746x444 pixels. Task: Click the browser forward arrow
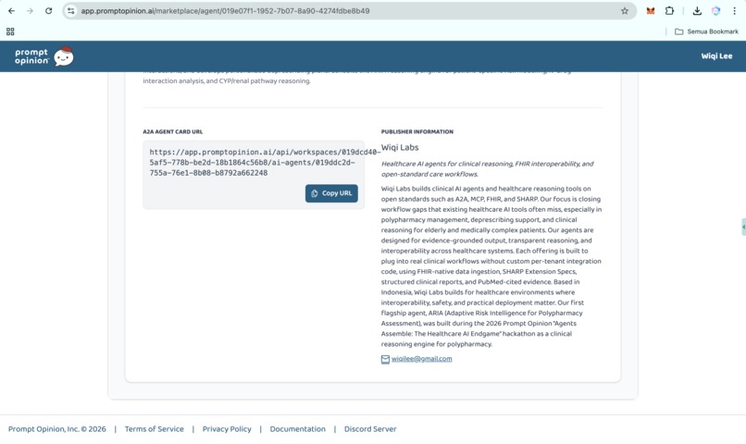30,11
